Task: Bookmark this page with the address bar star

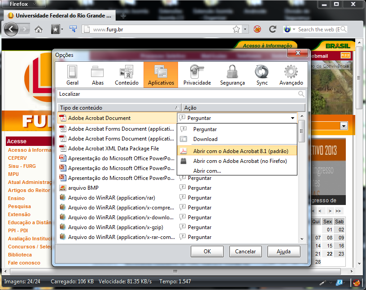Action: [236, 30]
